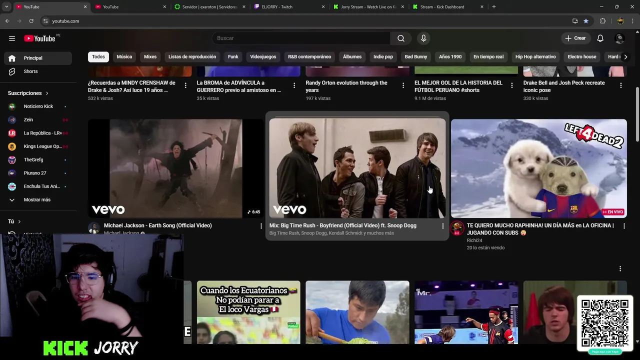Image resolution: width=640 pixels, height=360 pixels.
Task: Switch to Stream Kick Dashboard tab
Action: click(x=447, y=7)
